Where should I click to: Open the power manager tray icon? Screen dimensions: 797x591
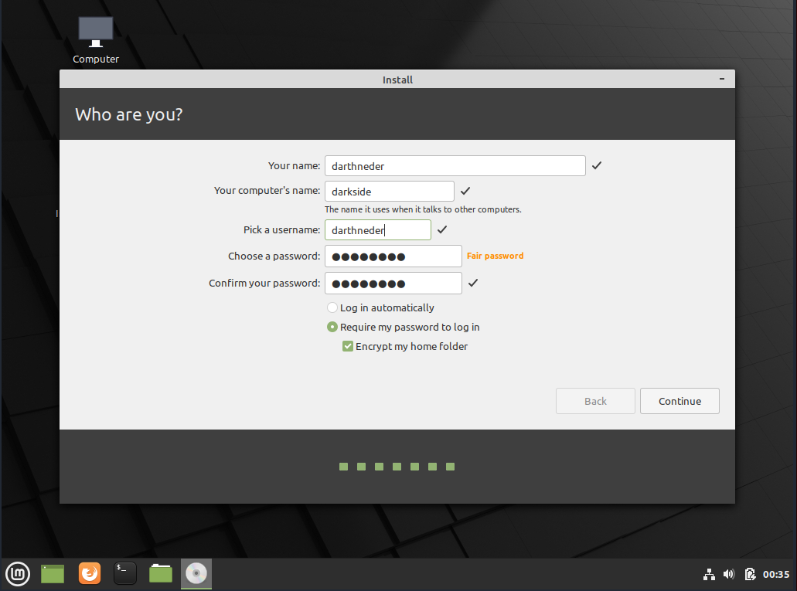750,574
